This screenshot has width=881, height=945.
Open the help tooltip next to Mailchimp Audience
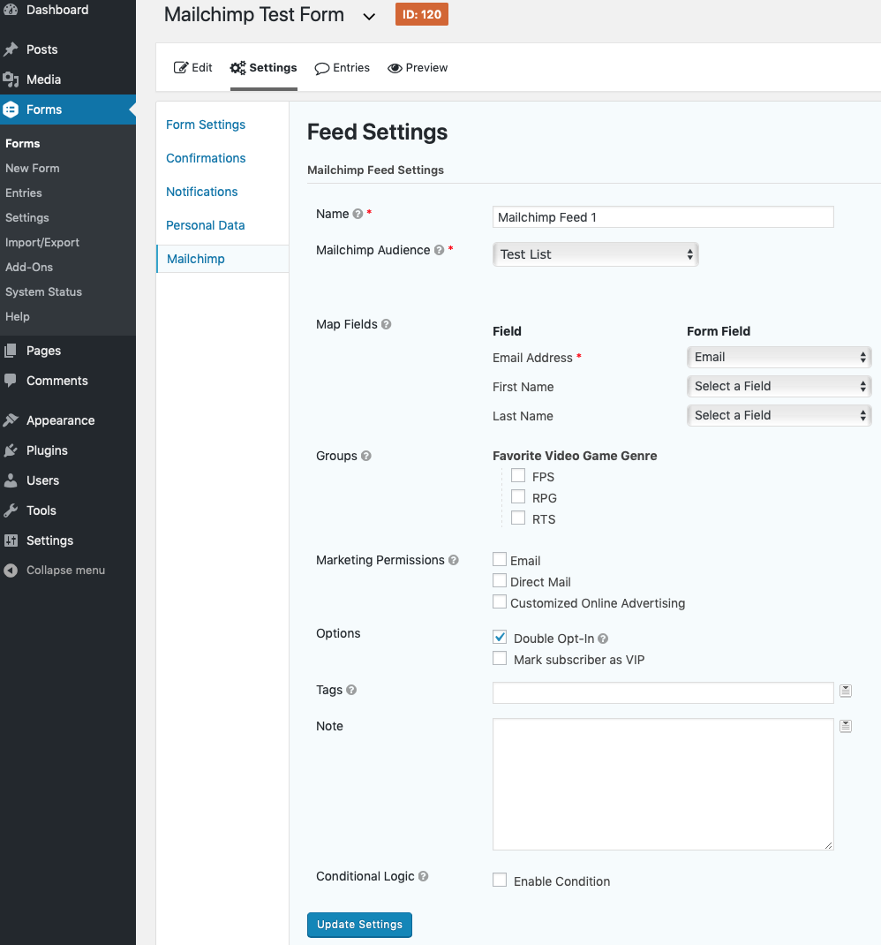coord(439,250)
